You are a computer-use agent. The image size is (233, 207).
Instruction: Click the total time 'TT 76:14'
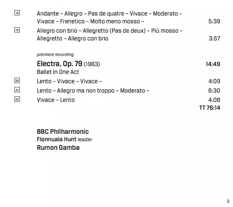coord(209,108)
